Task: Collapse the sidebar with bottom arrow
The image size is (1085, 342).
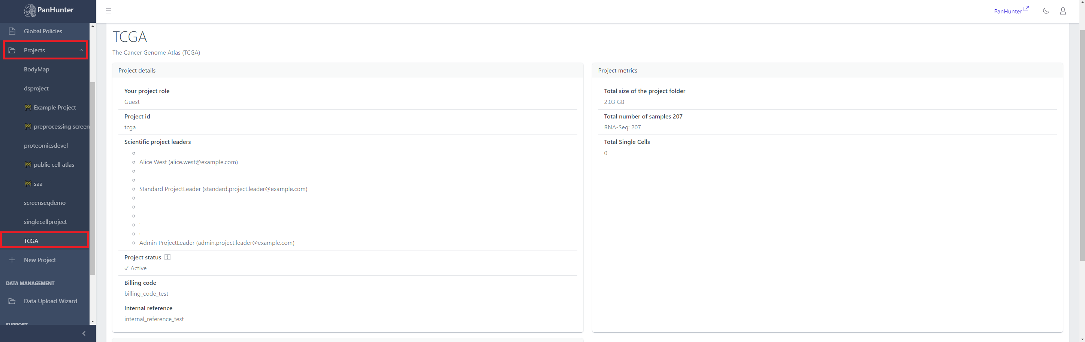Action: (x=84, y=333)
